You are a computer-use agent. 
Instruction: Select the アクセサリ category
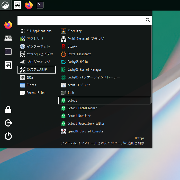click(37, 39)
